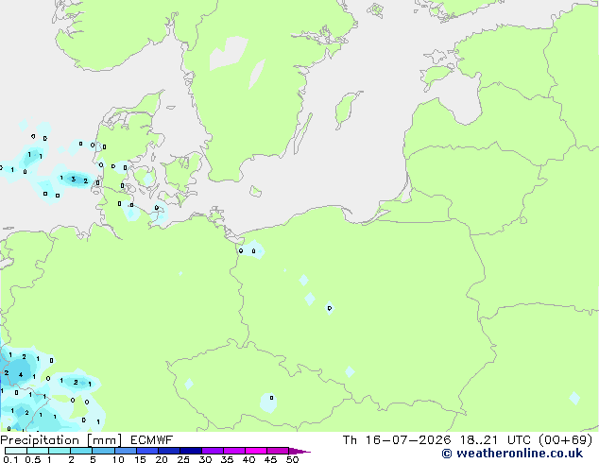This screenshot has height=463, width=599.
Task: Click the "(00+69)" forecast offset text
Action: click(x=565, y=440)
